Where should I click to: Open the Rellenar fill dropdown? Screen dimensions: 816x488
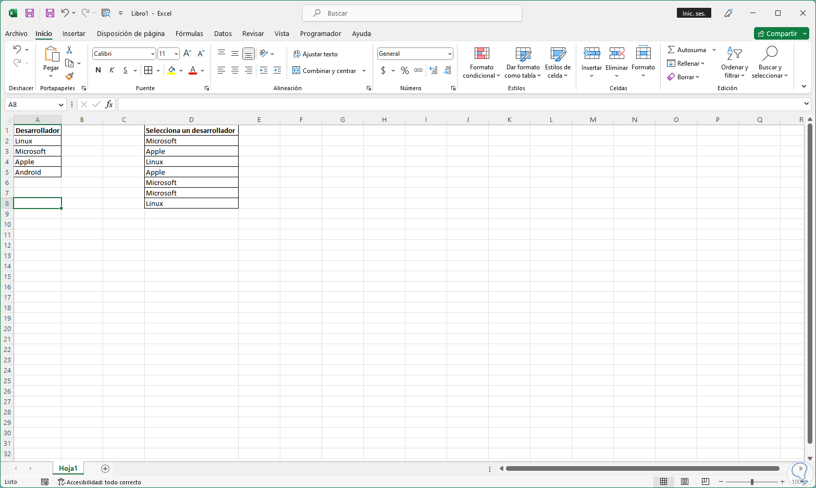(x=686, y=64)
